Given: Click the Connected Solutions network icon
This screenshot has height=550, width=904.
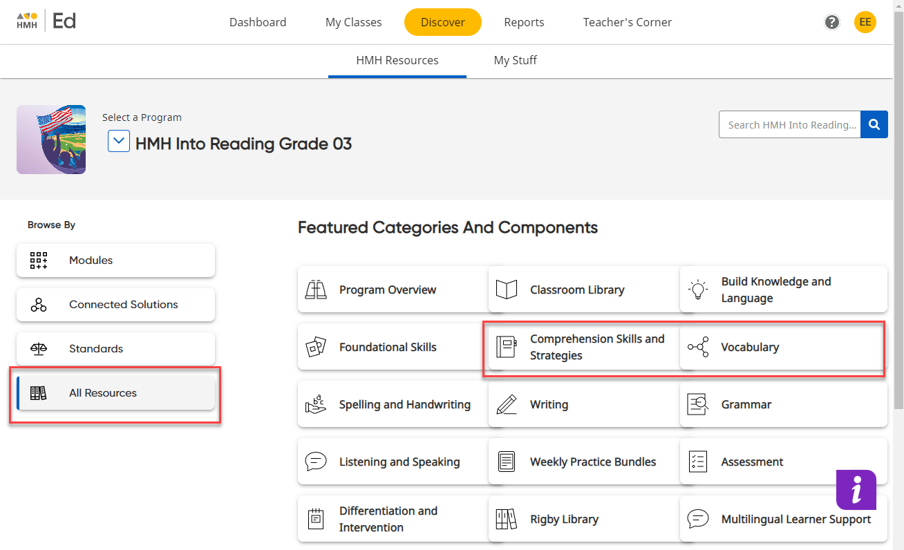Looking at the screenshot, I should click(38, 305).
